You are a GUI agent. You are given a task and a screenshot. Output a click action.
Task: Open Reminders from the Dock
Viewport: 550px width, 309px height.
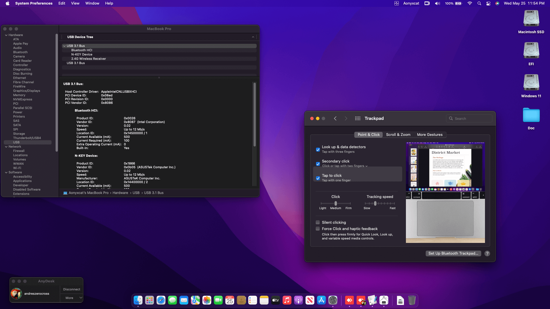[x=253, y=300]
